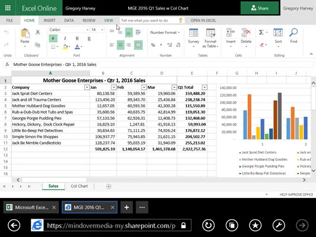This screenshot has width=316, height=237.
Task: Click Decrease Decimal icon
Action: click(x=178, y=45)
